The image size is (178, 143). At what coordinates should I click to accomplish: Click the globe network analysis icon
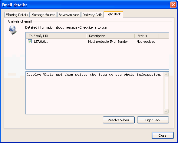point(13,30)
